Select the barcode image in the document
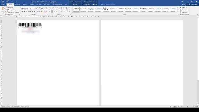 tap(30, 25)
